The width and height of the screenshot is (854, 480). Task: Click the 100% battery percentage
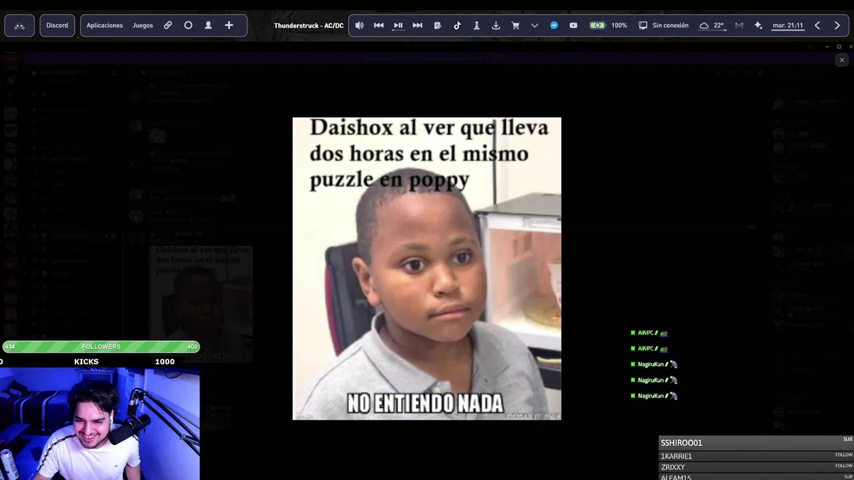tap(619, 25)
